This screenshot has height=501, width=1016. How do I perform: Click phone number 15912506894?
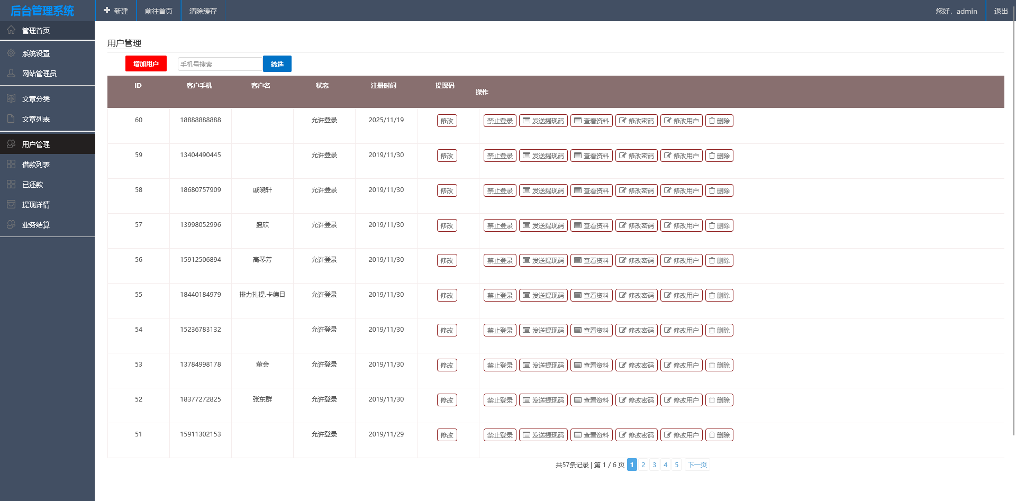tap(201, 260)
